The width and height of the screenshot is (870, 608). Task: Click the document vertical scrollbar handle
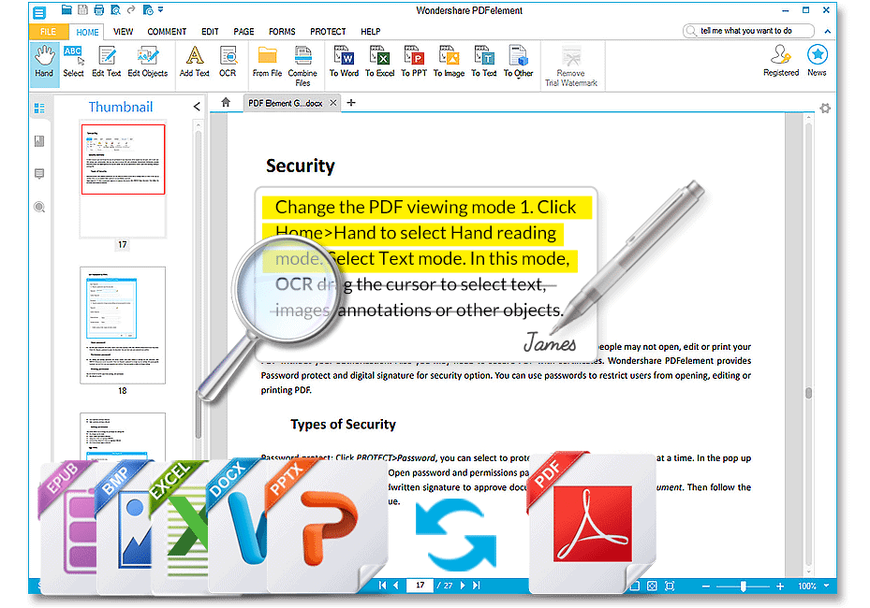pos(808,393)
